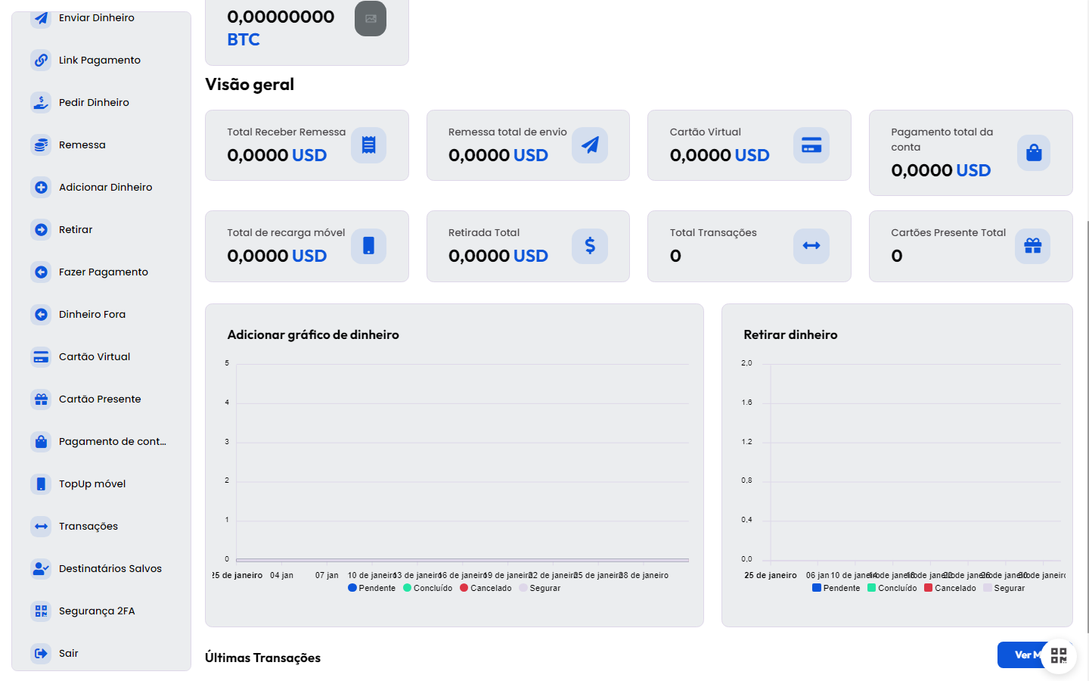The height and width of the screenshot is (681, 1089).
Task: Open the Remessa coins icon in sidebar
Action: tap(41, 145)
